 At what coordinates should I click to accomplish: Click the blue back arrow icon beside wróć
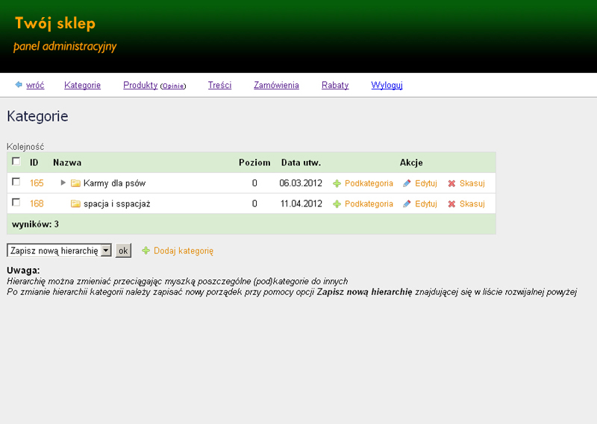[19, 85]
